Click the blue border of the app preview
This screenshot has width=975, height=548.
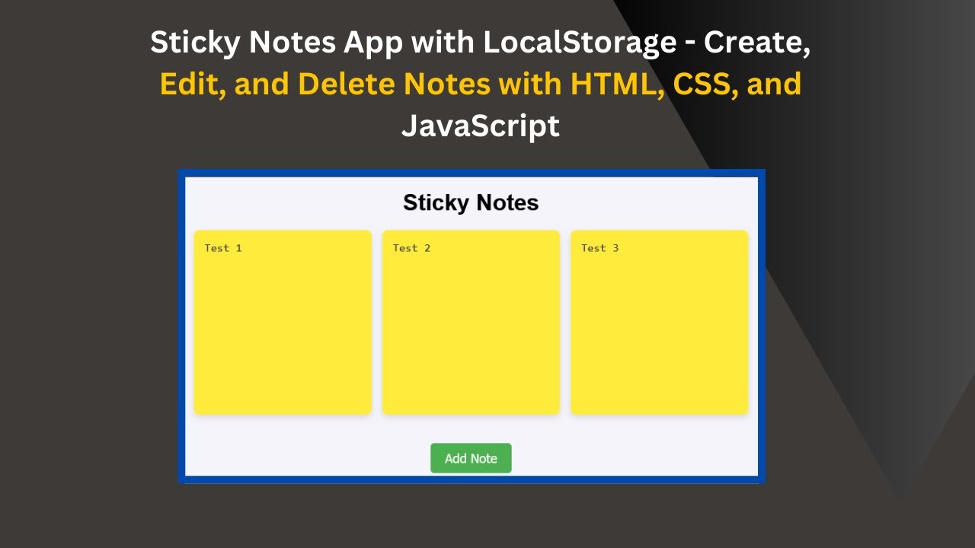pyautogui.click(x=181, y=327)
